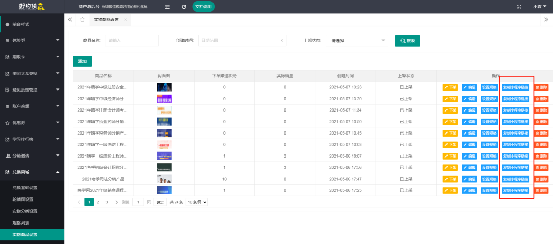Click cover thumbnail of 2021考季司法分销产品
Screen dimensions: 553x244
click(164, 179)
